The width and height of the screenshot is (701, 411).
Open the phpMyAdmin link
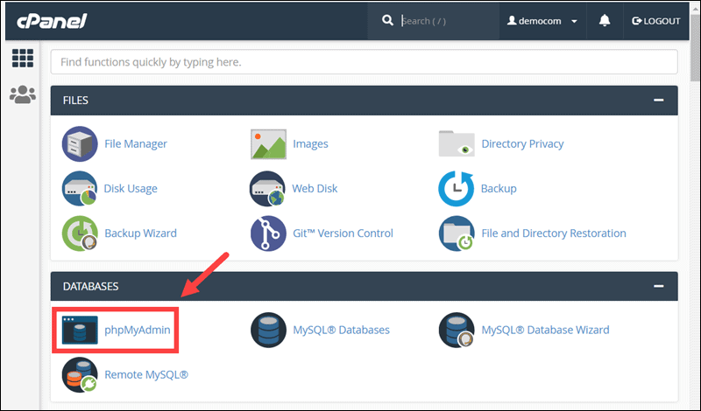pyautogui.click(x=138, y=330)
